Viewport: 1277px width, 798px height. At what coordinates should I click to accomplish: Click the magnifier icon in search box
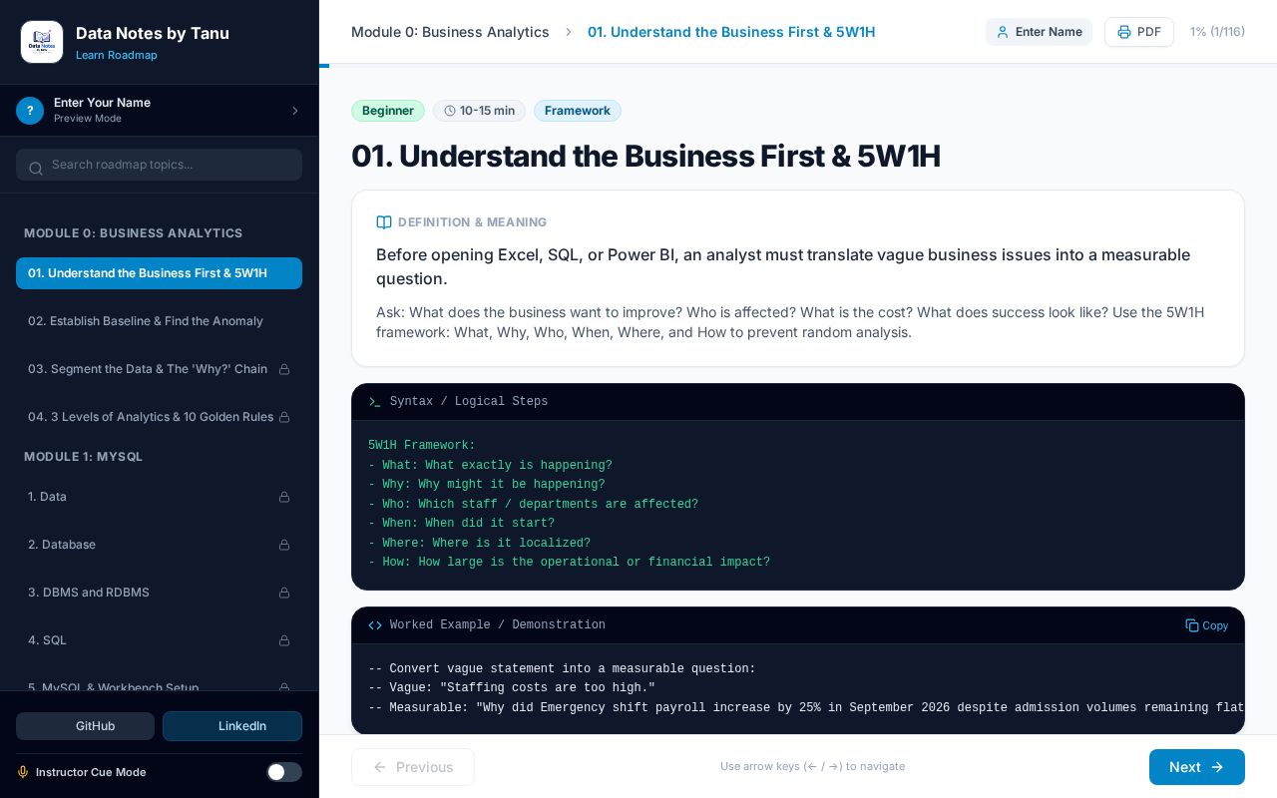click(36, 168)
